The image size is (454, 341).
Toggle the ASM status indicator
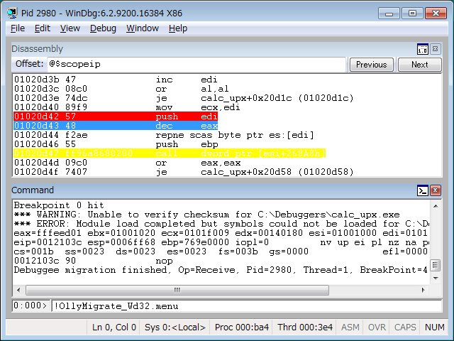pos(350,328)
